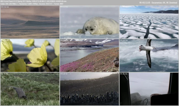
Task: Click the 00:41:13 timestamp label
Action: click(4, 74)
